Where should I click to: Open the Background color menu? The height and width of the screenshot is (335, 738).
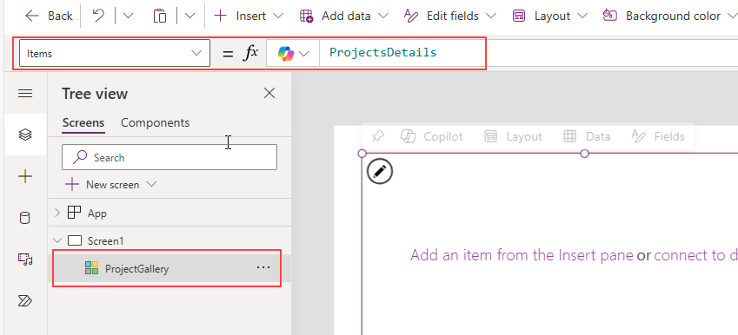coord(669,16)
